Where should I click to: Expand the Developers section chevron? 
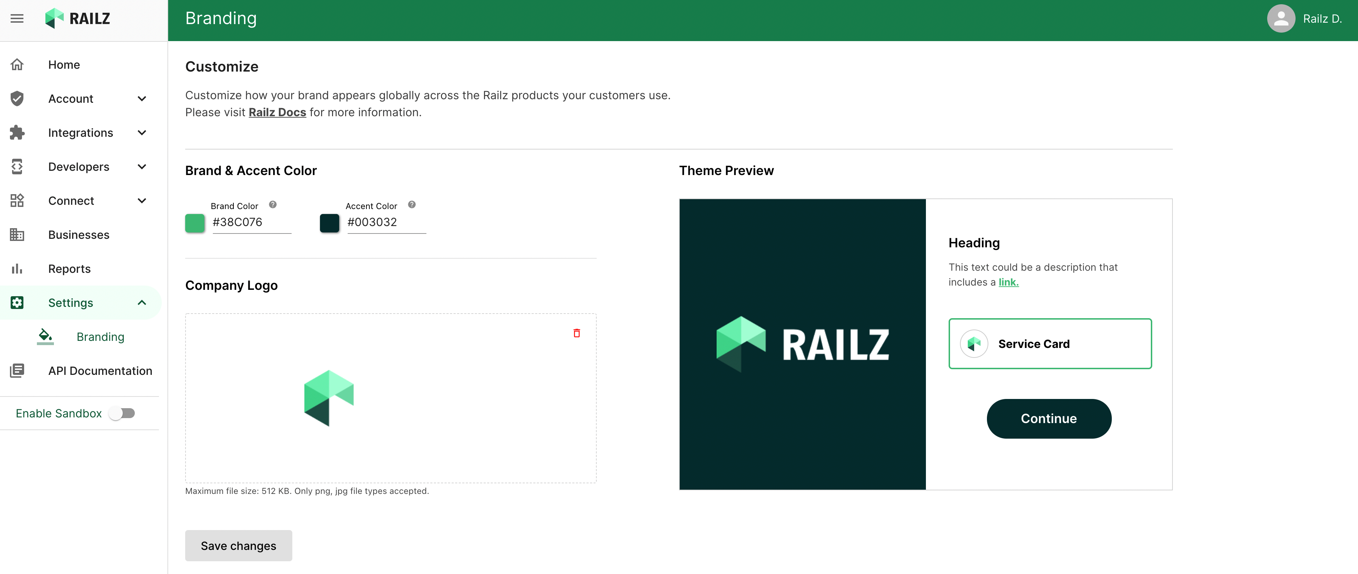[141, 167]
